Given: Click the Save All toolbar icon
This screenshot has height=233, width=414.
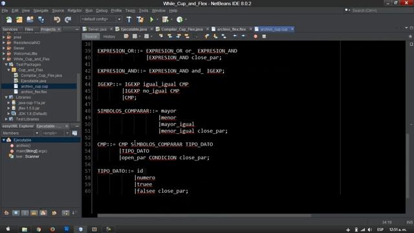Looking at the screenshot, I should (41, 19).
